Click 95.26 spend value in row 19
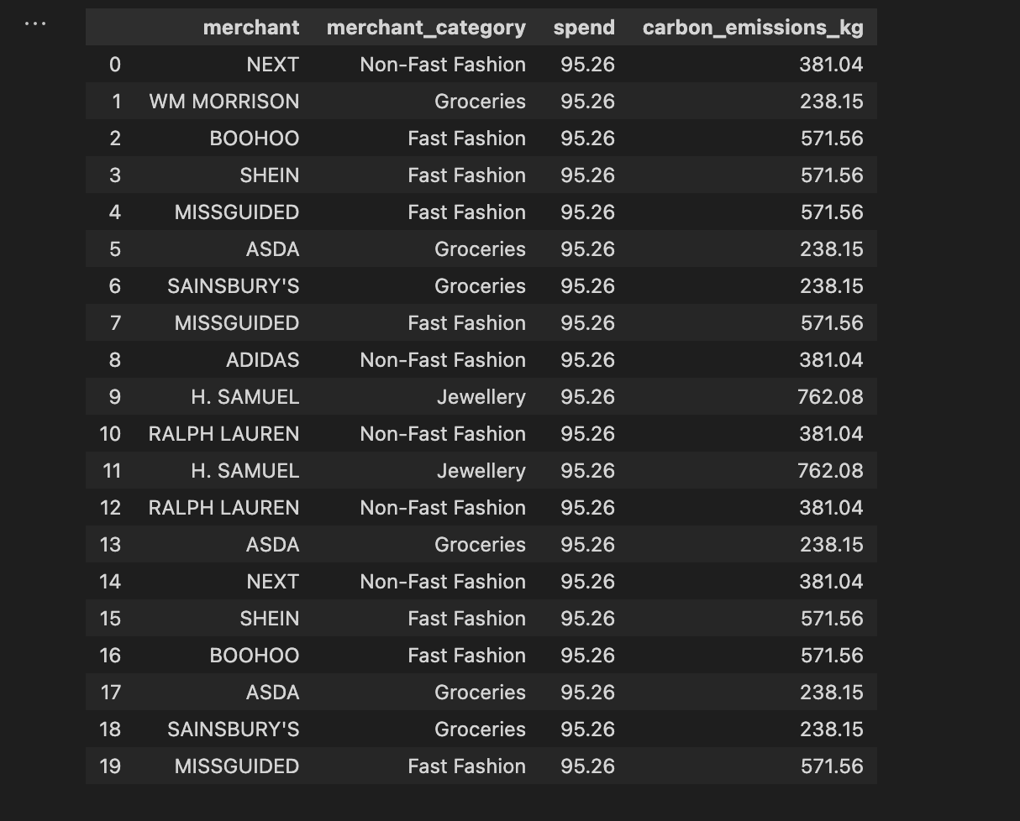Viewport: 1020px width, 821px height. [x=588, y=766]
